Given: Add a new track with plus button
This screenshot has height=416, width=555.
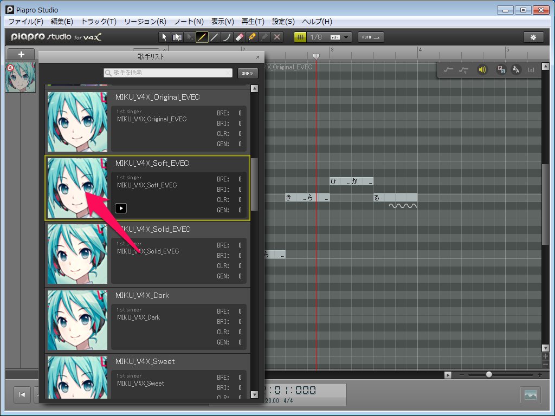Looking at the screenshot, I should pyautogui.click(x=21, y=55).
